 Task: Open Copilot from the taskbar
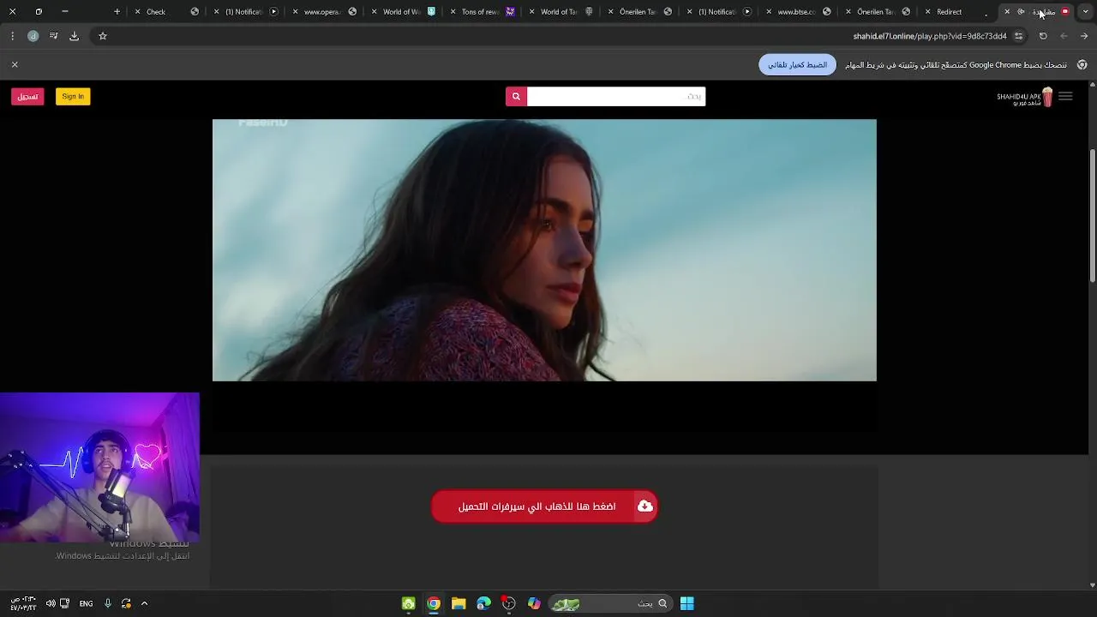534,603
